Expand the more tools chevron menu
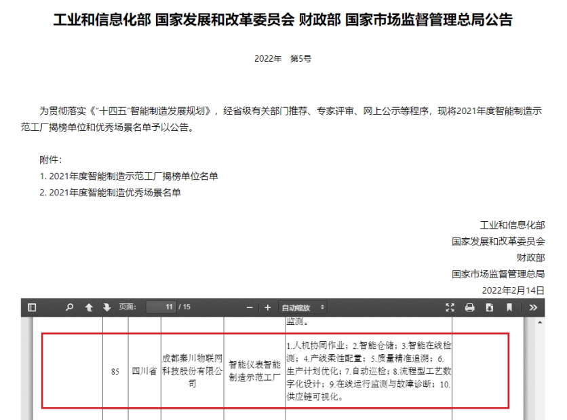The width and height of the screenshot is (567, 420). 533,307
